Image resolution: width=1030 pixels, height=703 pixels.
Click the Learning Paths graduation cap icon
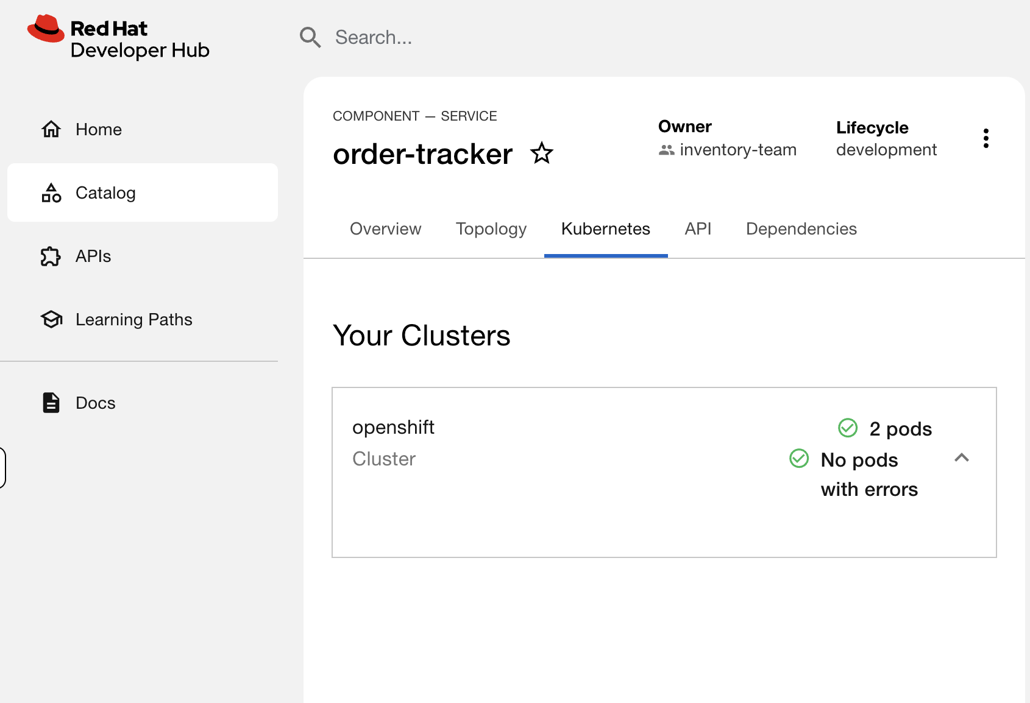pos(51,319)
